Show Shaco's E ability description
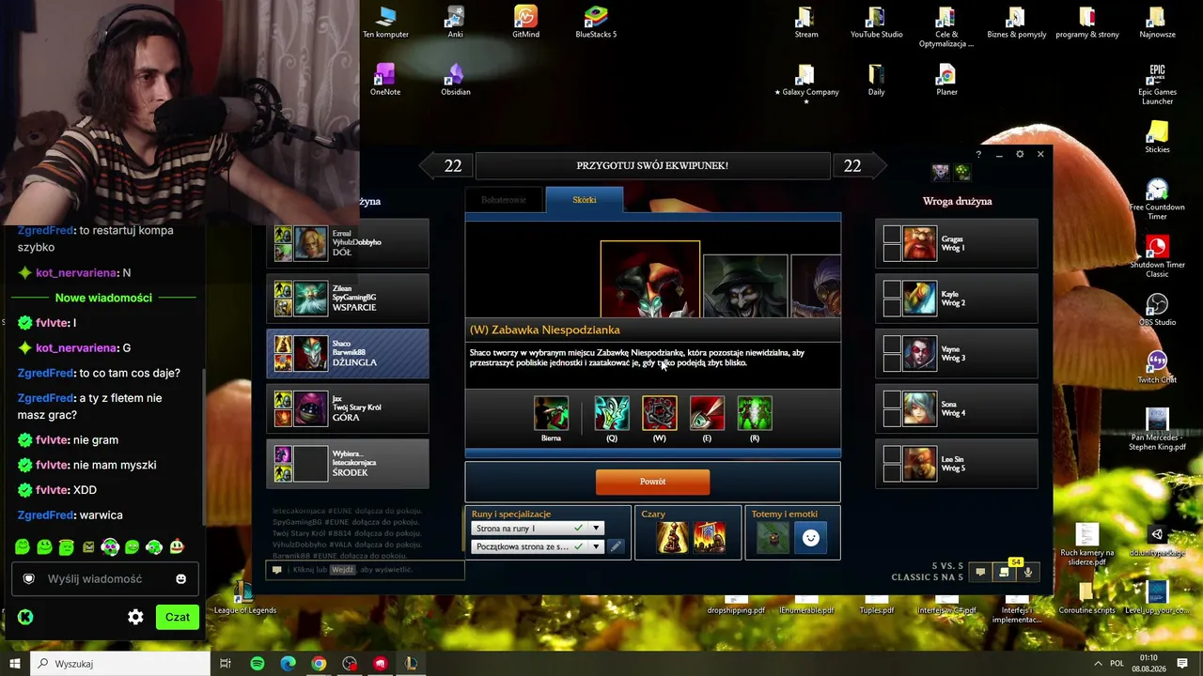 [707, 413]
